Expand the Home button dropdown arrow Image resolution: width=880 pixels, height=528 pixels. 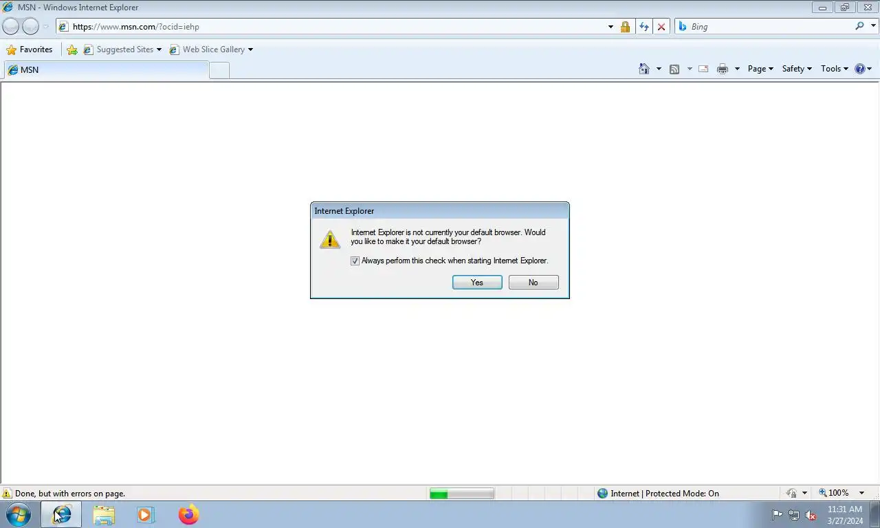(x=659, y=69)
